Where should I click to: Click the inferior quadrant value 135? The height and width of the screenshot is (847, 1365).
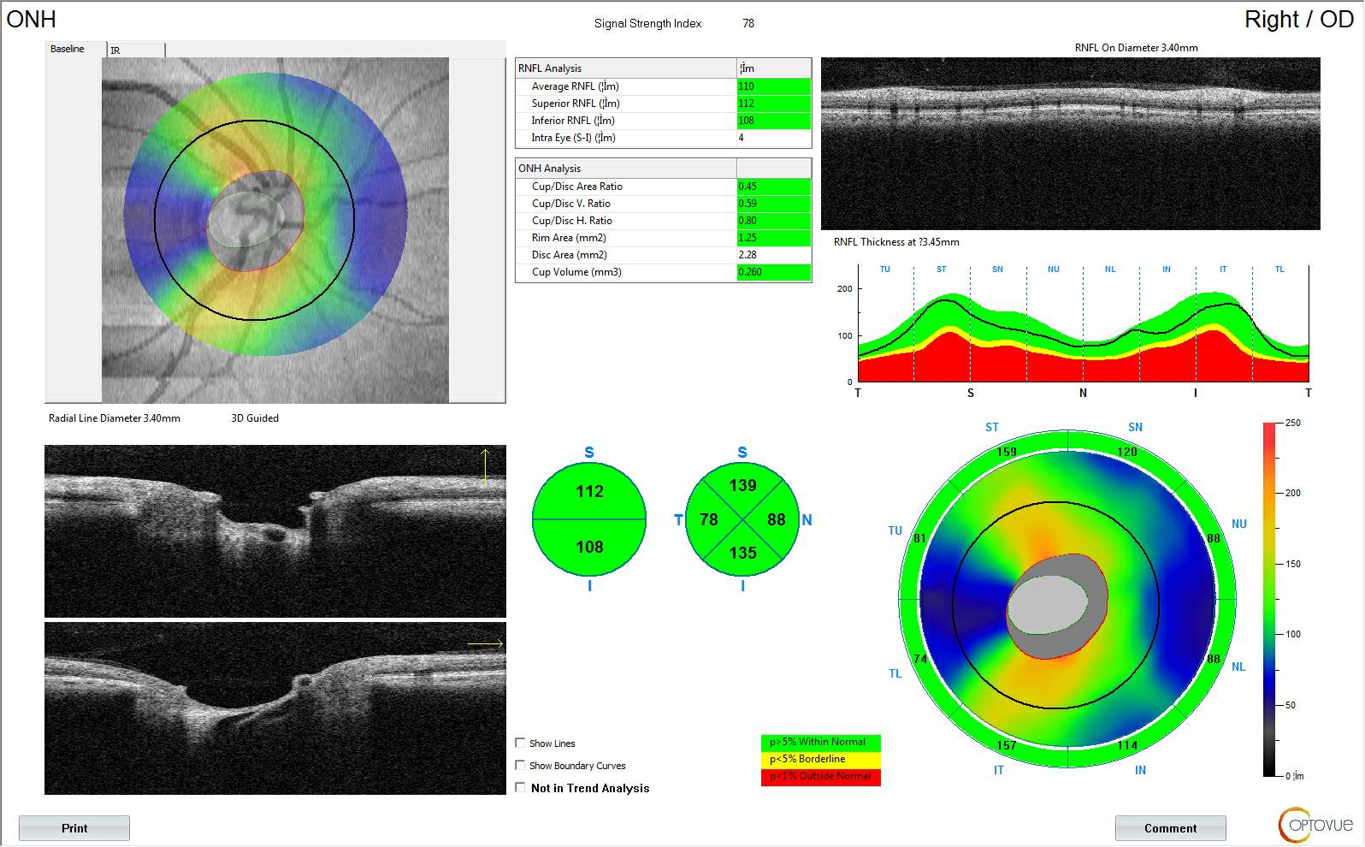[x=742, y=553]
